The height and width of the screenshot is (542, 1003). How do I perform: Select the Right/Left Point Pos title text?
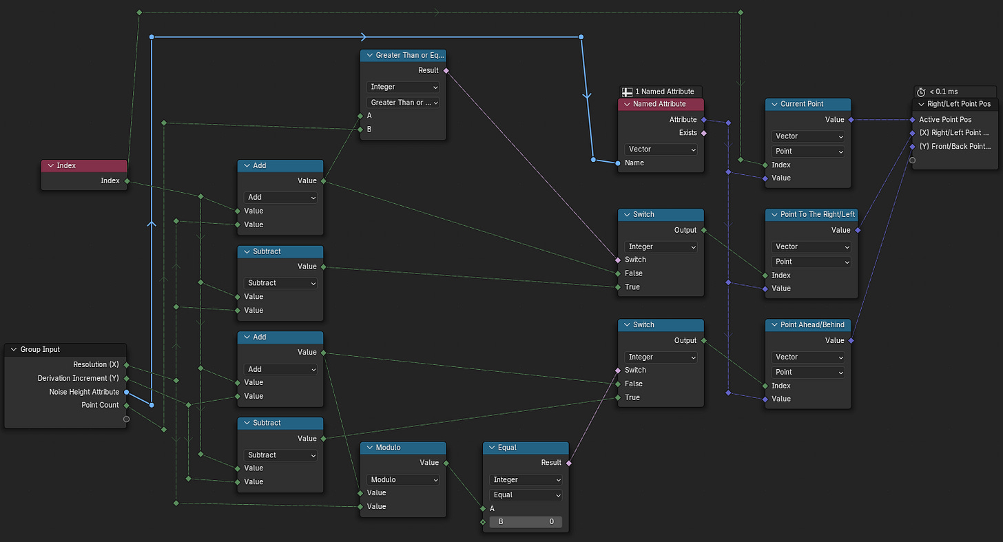(959, 104)
